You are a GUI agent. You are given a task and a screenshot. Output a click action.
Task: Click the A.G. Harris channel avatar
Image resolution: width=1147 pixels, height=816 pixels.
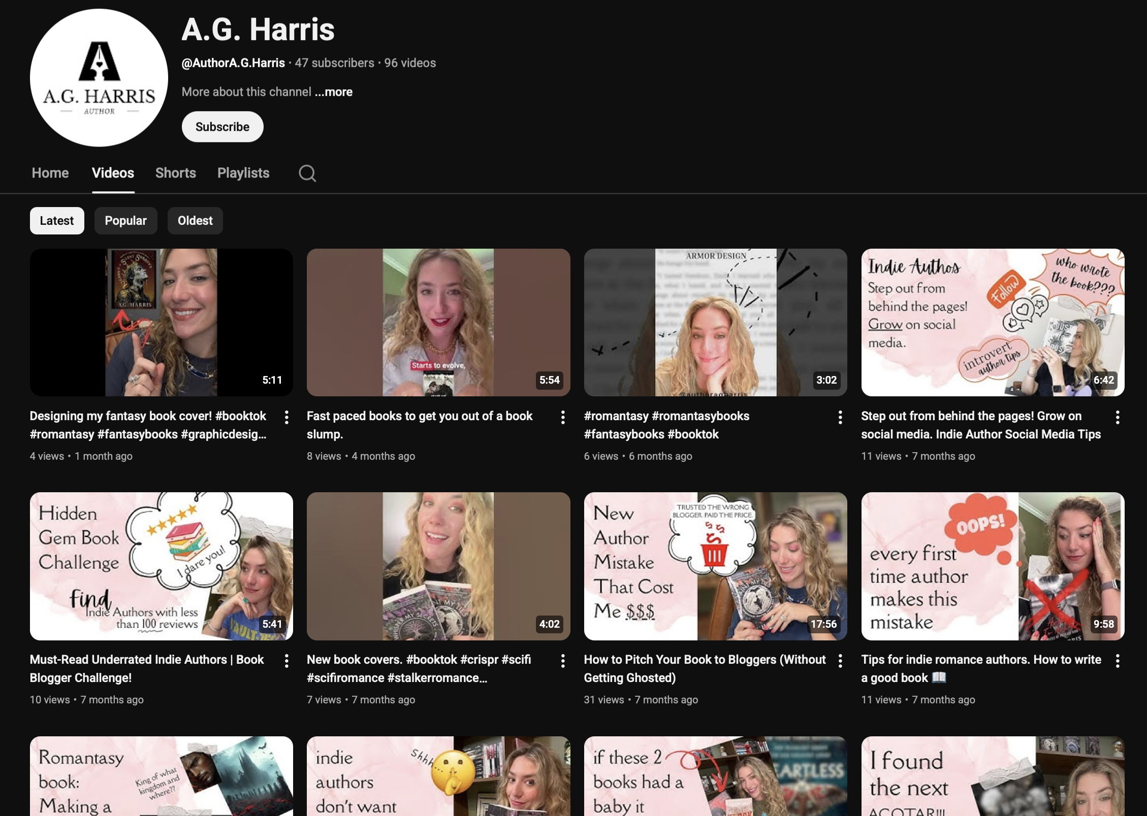[99, 78]
